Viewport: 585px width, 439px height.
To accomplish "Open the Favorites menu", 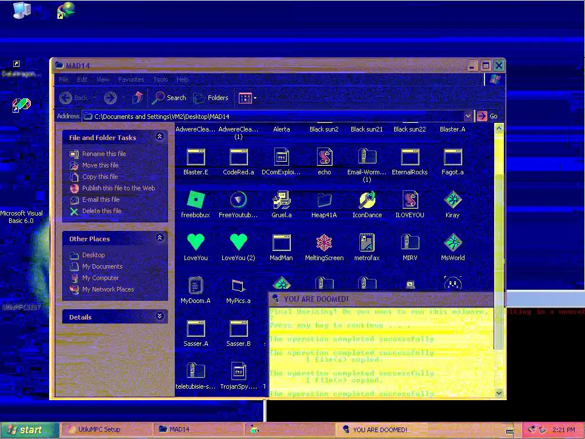I will tap(131, 79).
